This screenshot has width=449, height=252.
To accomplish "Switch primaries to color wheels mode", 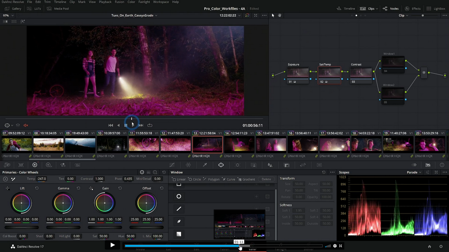I will pos(142,172).
